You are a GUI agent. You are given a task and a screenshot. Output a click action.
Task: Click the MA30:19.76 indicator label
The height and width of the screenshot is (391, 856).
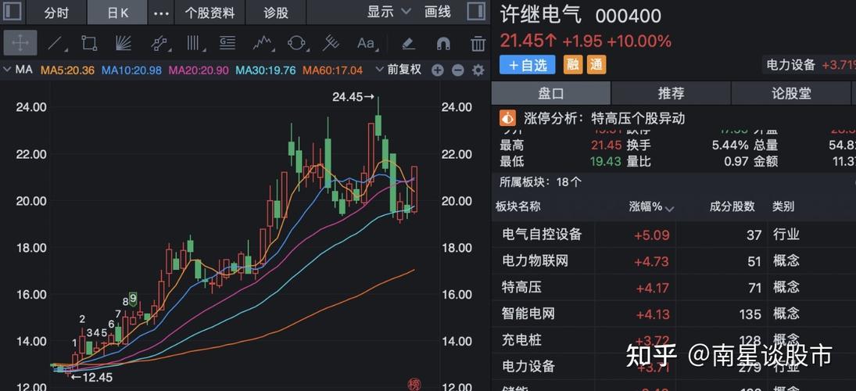[x=266, y=70]
